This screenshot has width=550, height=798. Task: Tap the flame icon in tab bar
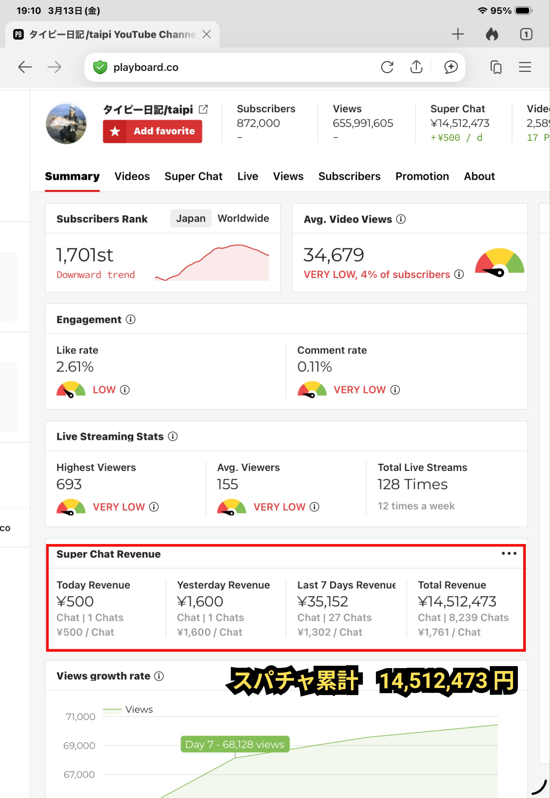pos(492,34)
